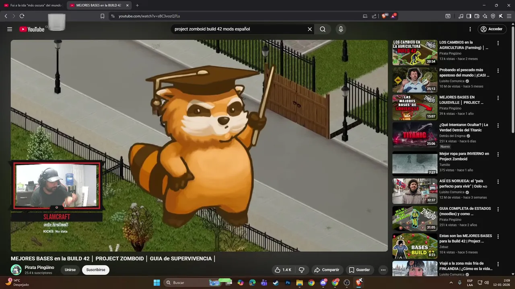Open YouTube settings three-dot menu in header

tap(470, 29)
